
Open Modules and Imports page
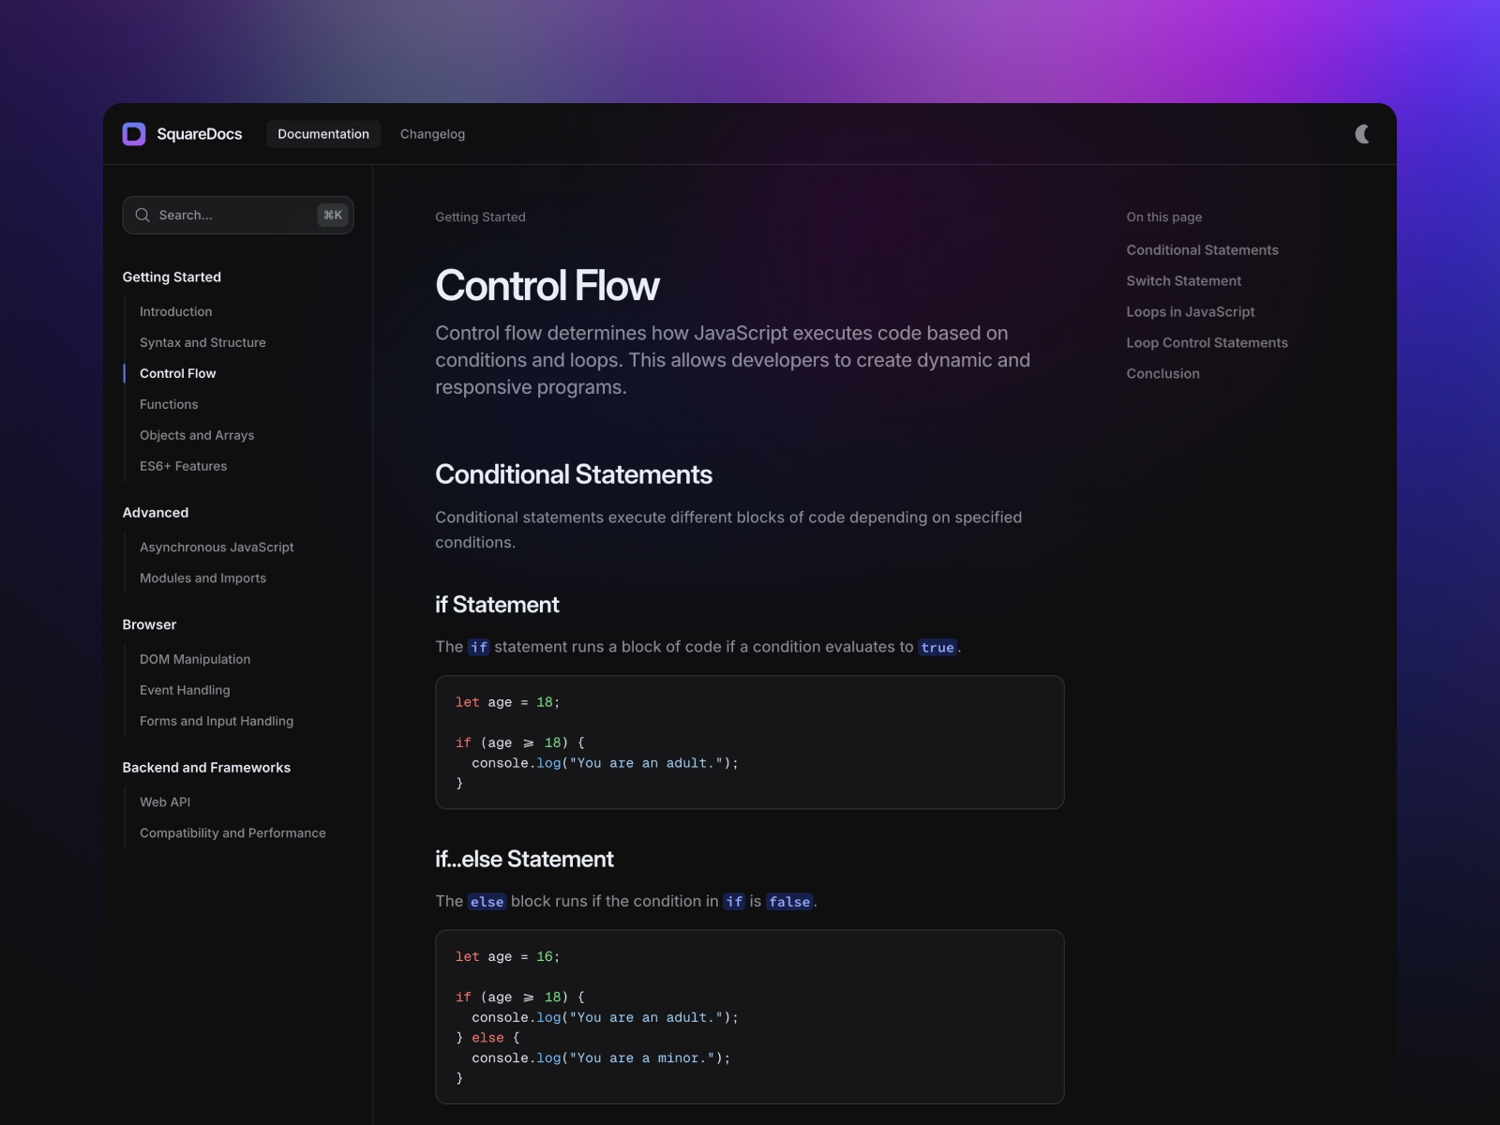click(202, 578)
